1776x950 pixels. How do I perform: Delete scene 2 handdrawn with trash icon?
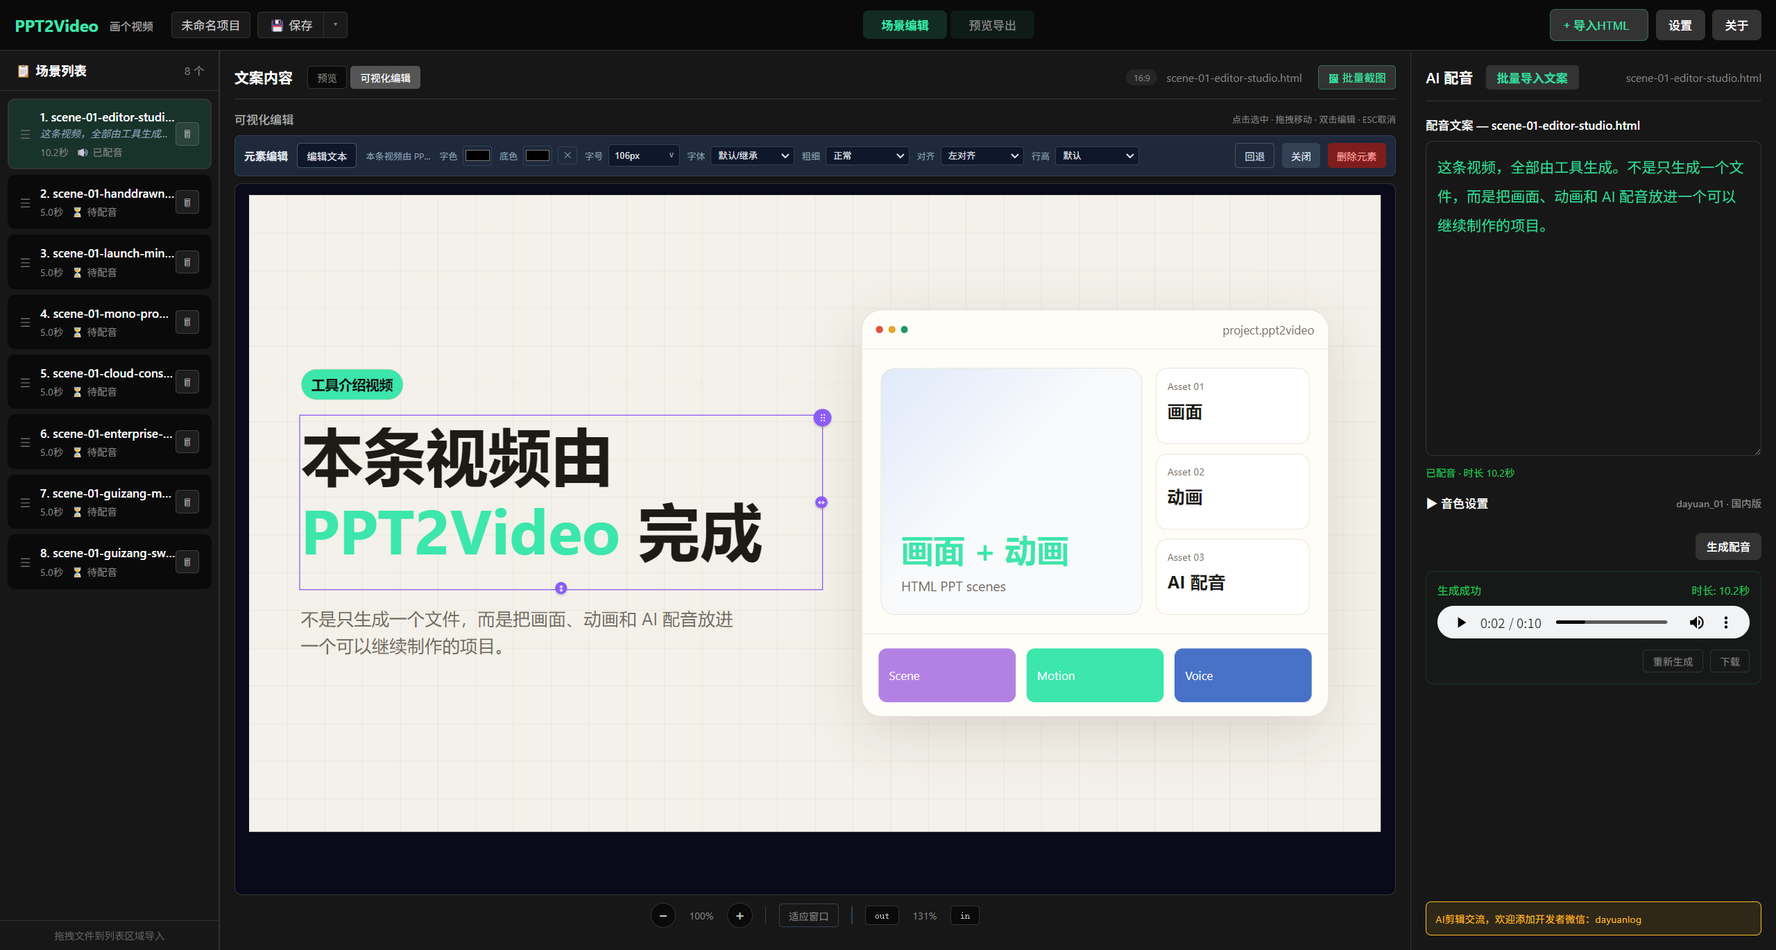(187, 203)
